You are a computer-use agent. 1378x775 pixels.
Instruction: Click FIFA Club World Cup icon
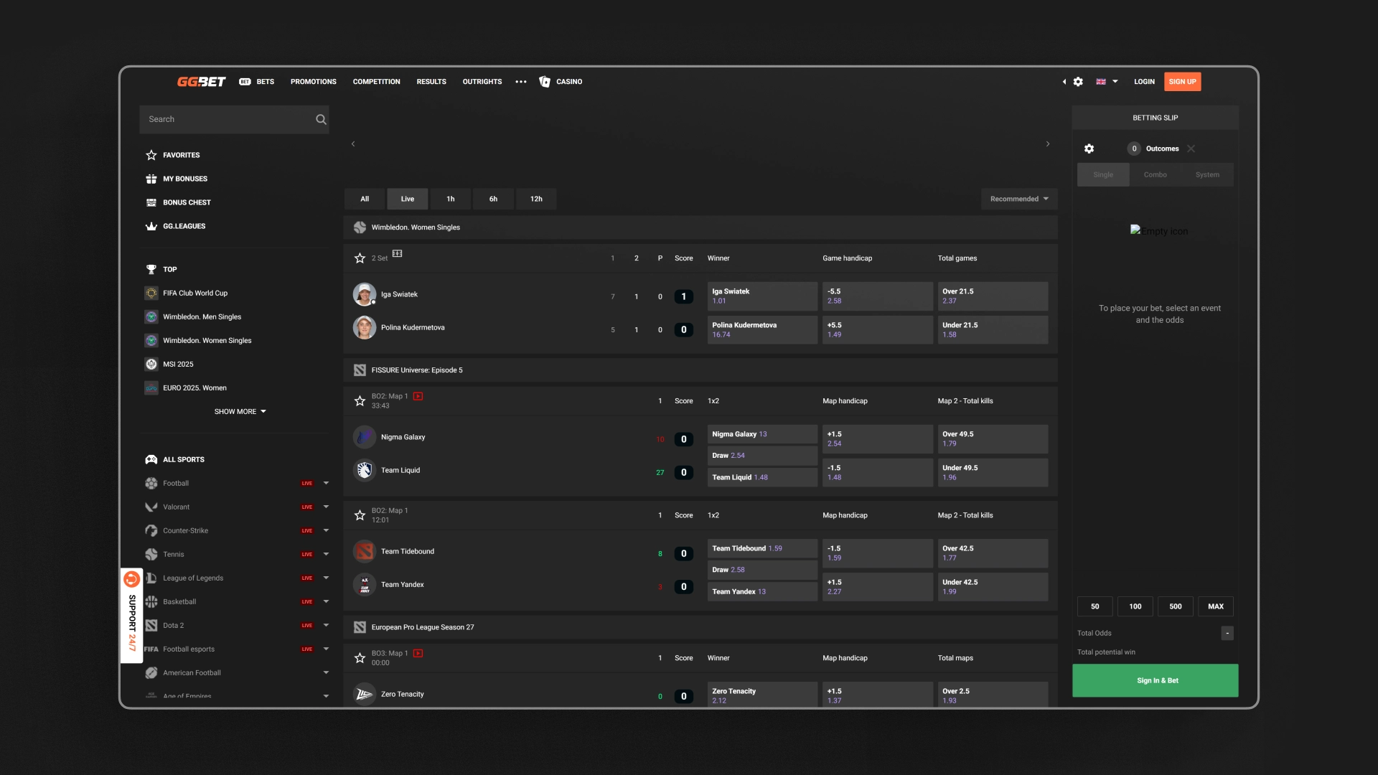tap(151, 293)
